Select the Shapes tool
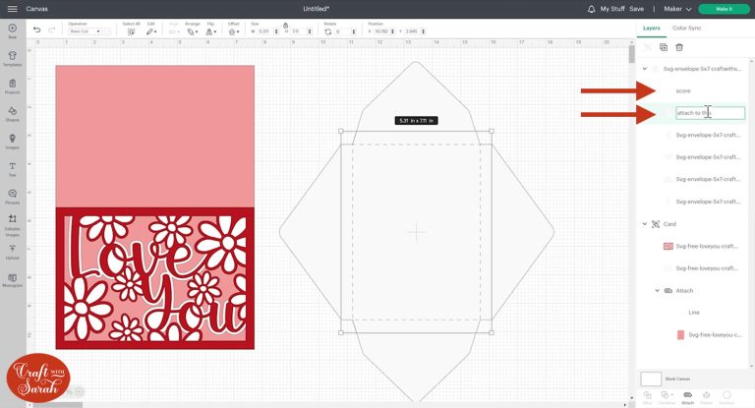This screenshot has width=755, height=408. pos(12,112)
